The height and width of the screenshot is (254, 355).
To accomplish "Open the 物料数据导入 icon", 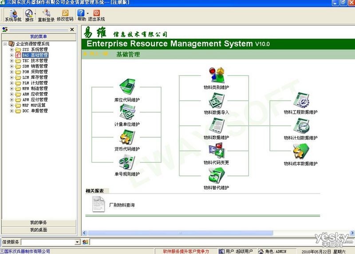I will coord(217,100).
